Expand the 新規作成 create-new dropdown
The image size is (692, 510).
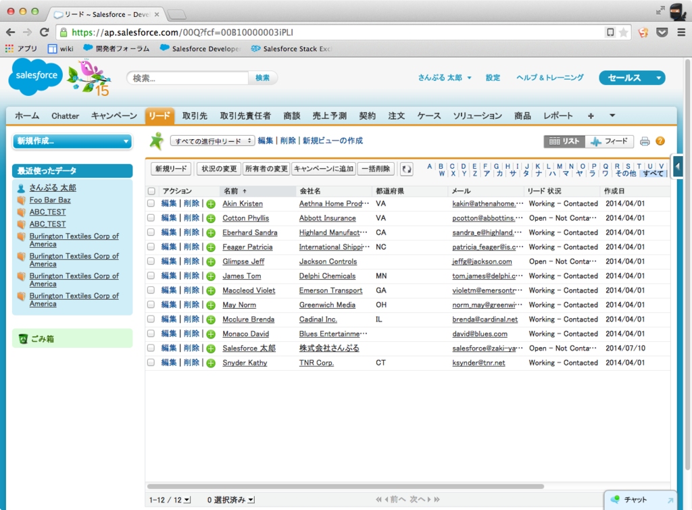[72, 141]
